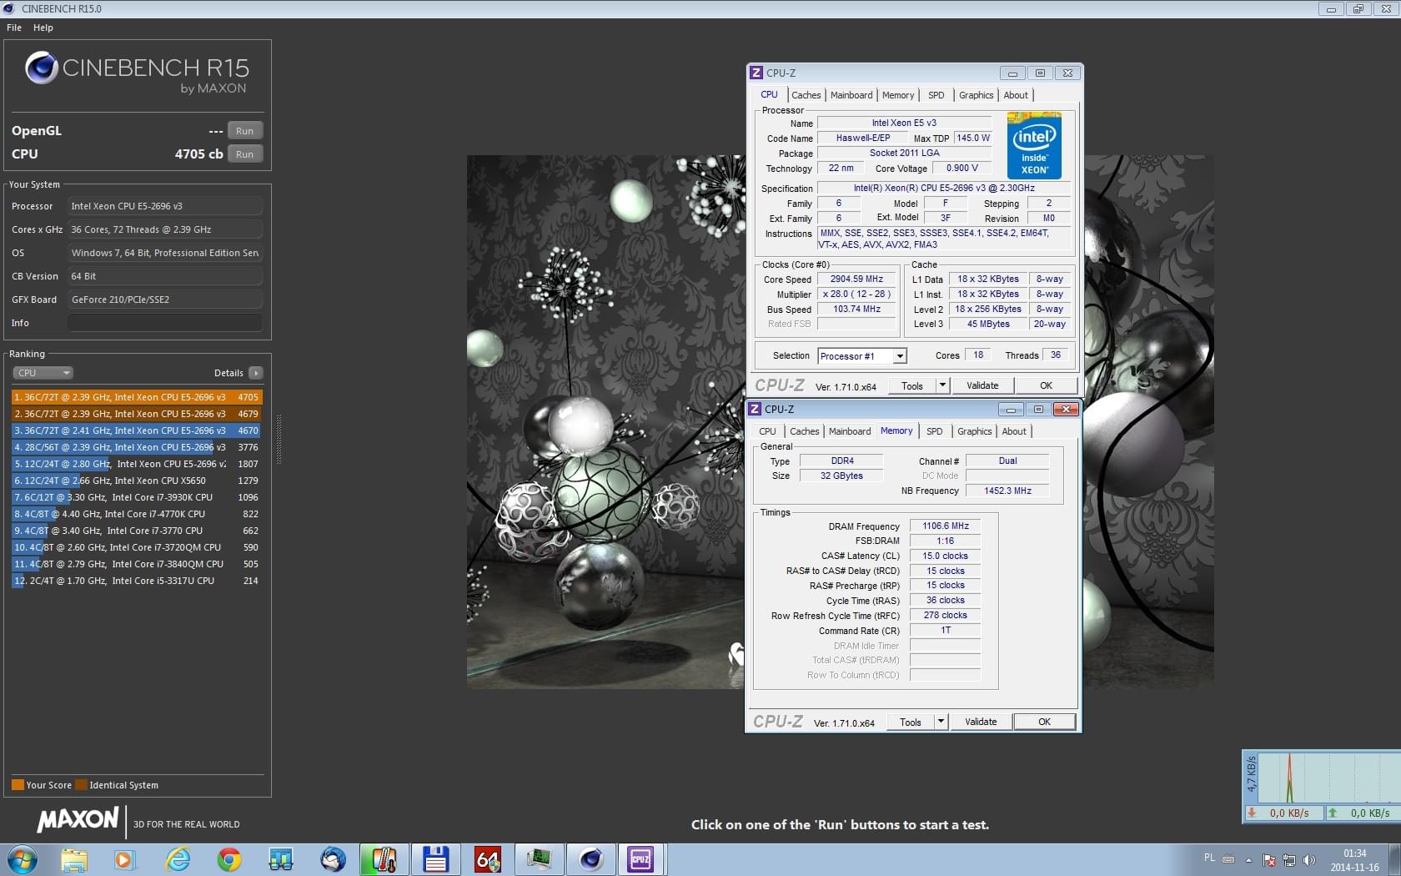Open the Processor #1 selection dropdown
The height and width of the screenshot is (876, 1401).
point(899,356)
